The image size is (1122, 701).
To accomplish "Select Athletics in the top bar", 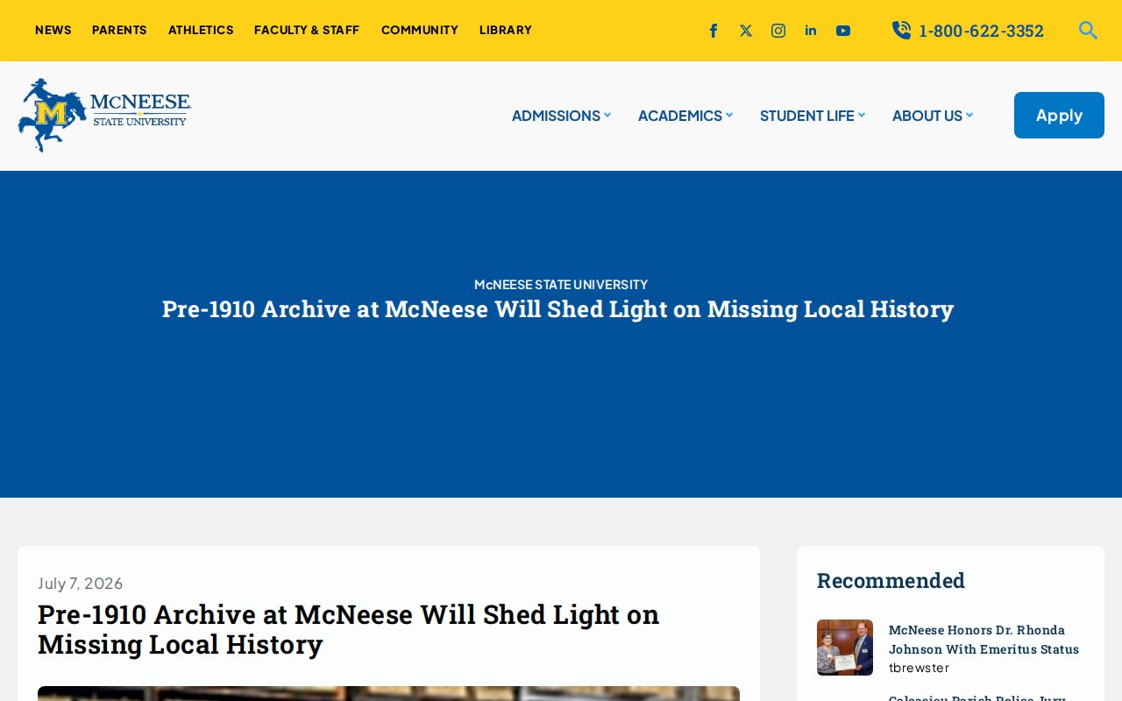I will [x=201, y=30].
